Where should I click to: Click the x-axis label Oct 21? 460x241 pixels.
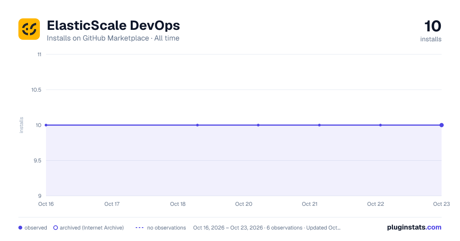tap(310, 204)
